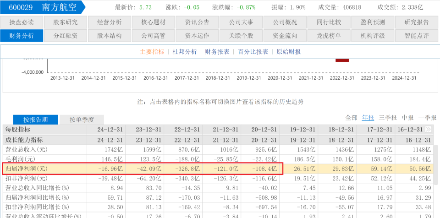Click the 2022-12-31 red chart bar

click(342, 60)
